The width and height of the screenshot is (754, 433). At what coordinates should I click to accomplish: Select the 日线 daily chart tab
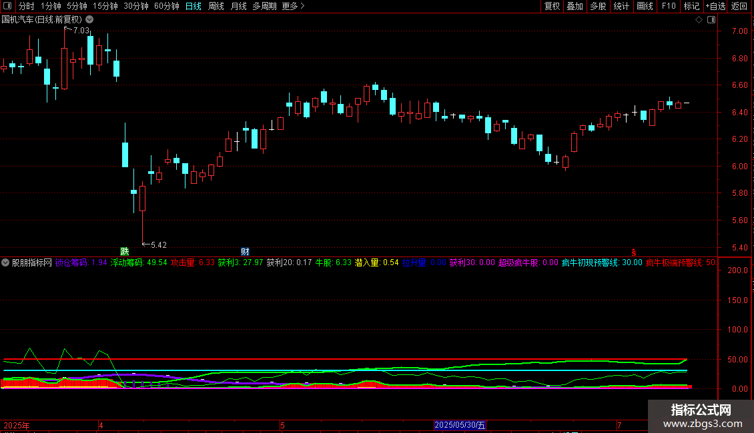(194, 6)
